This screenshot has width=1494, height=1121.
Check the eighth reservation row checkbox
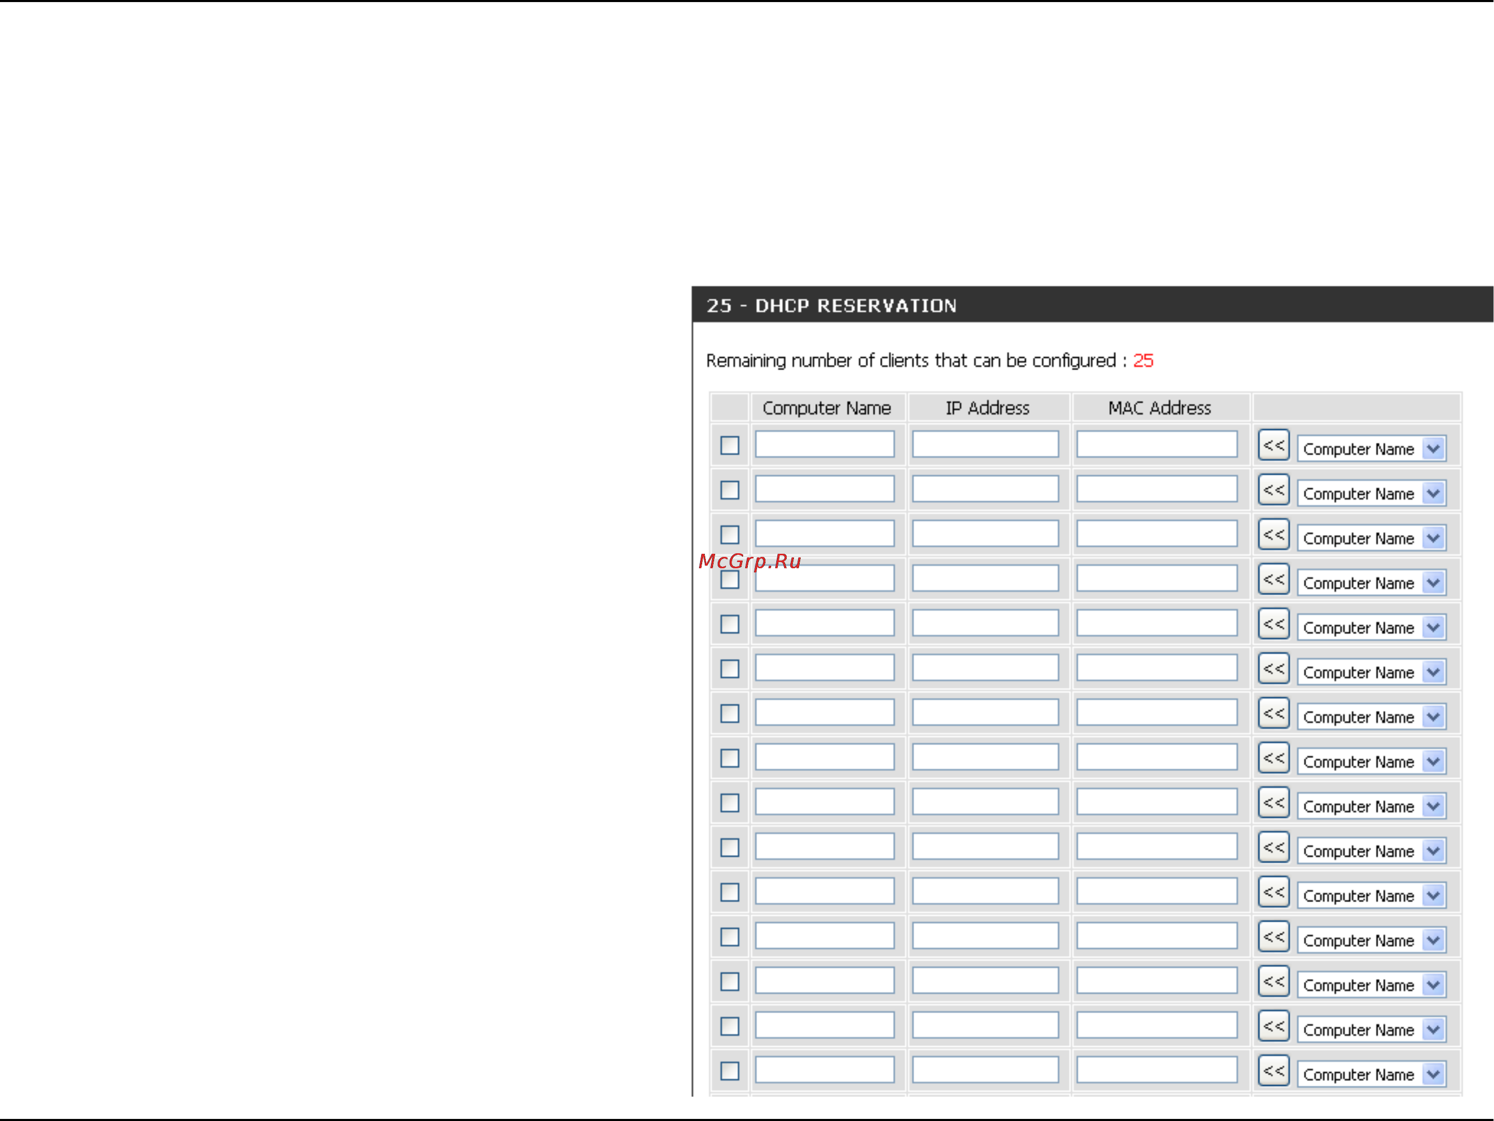pyautogui.click(x=730, y=758)
